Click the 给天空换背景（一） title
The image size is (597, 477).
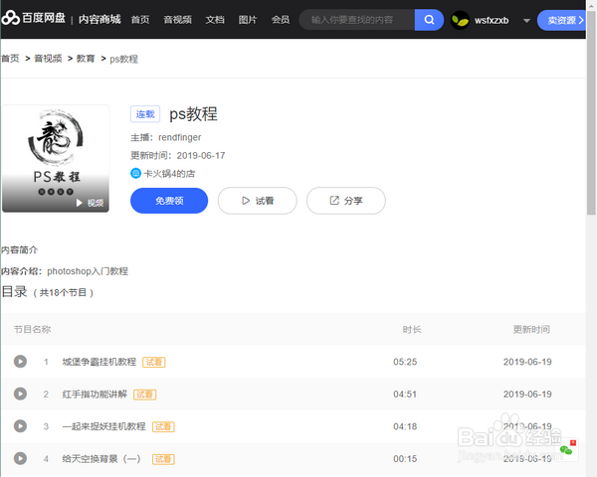[x=101, y=459]
